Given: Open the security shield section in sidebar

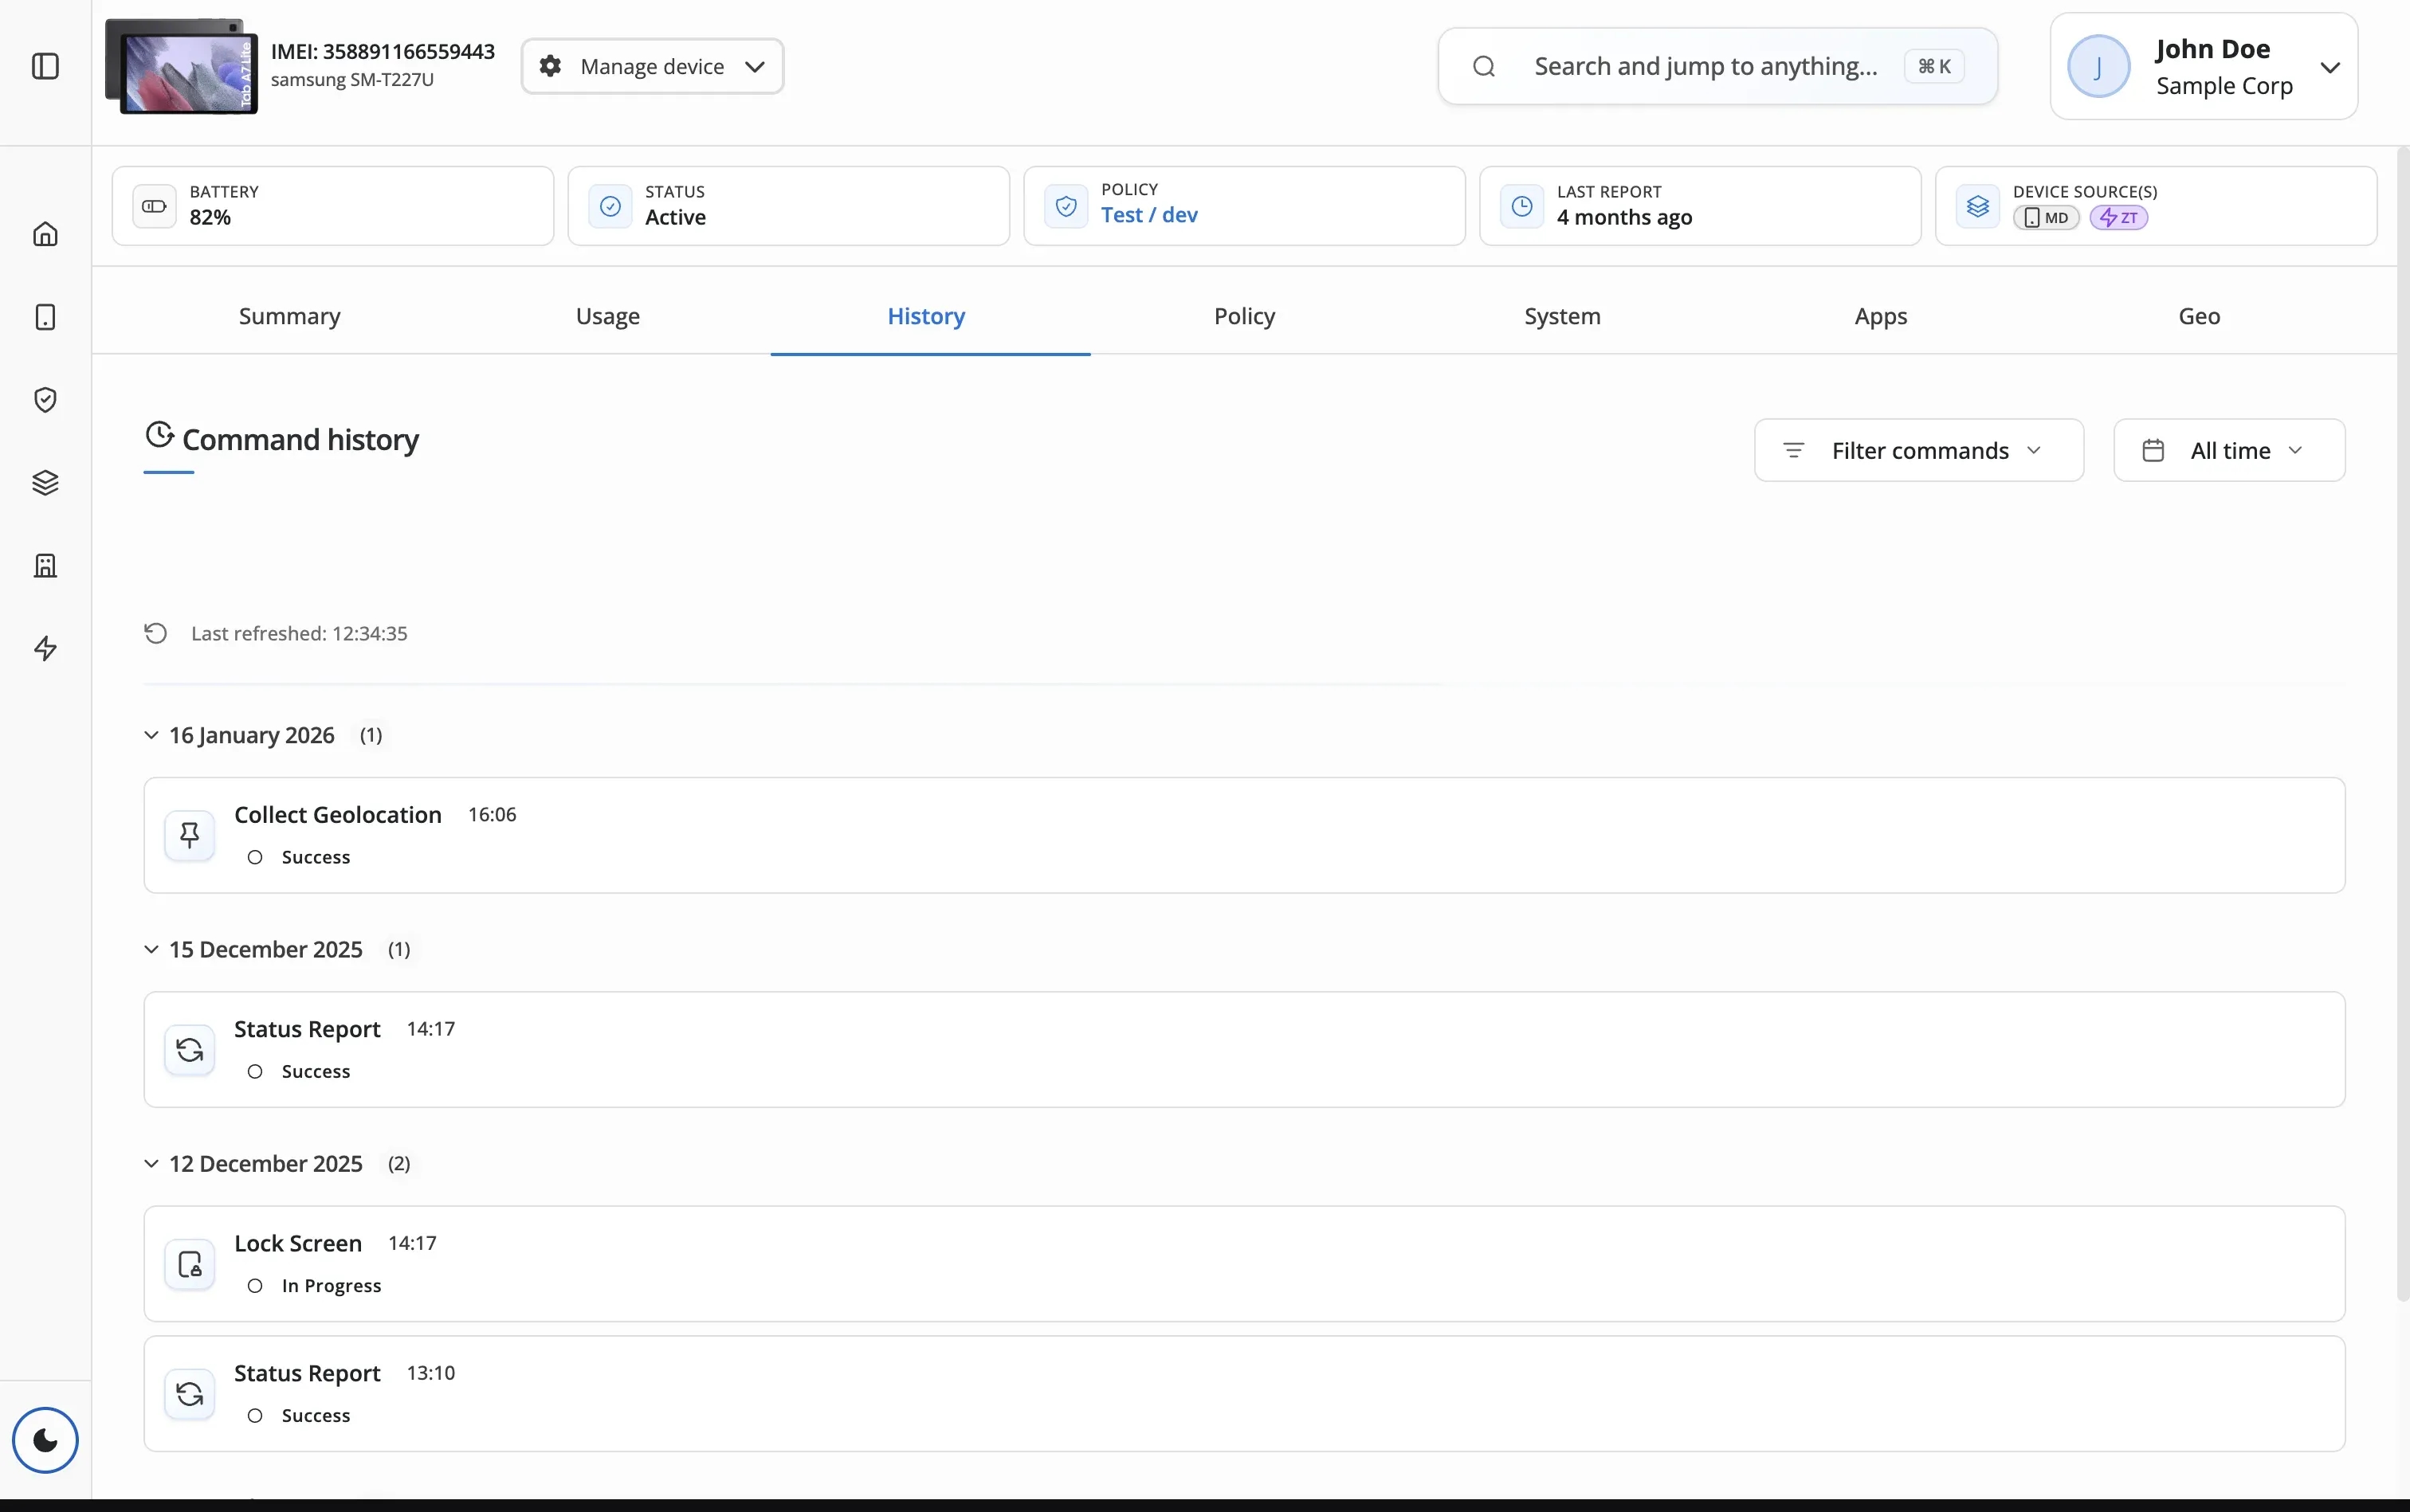Looking at the screenshot, I should pyautogui.click(x=46, y=399).
